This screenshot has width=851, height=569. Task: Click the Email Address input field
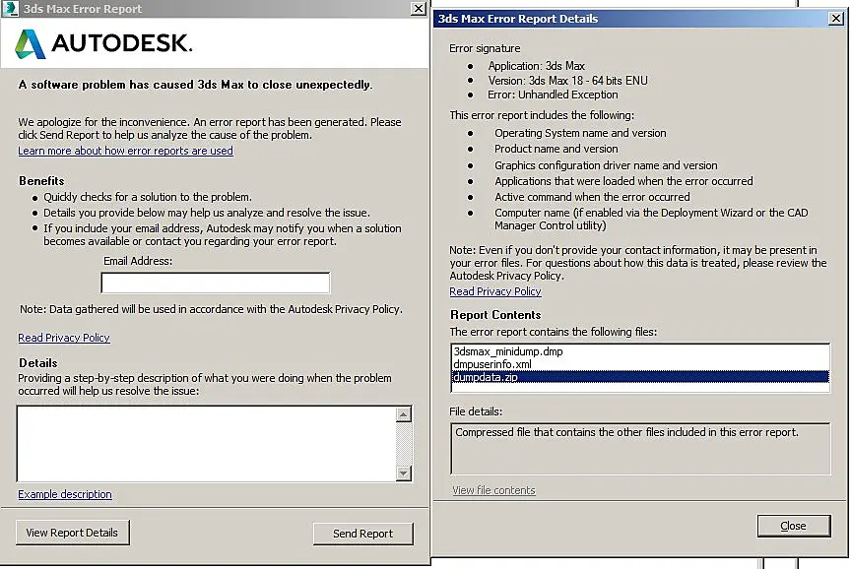tap(216, 283)
